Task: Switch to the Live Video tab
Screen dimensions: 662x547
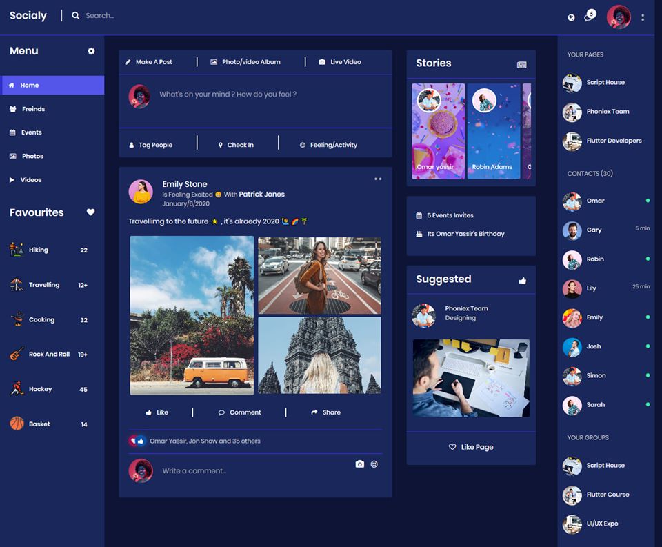Action: pyautogui.click(x=339, y=62)
